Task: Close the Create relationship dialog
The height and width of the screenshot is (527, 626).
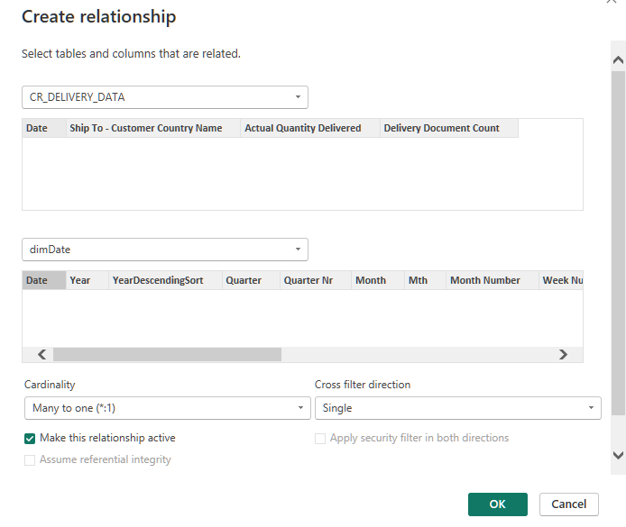Action: tap(612, 1)
